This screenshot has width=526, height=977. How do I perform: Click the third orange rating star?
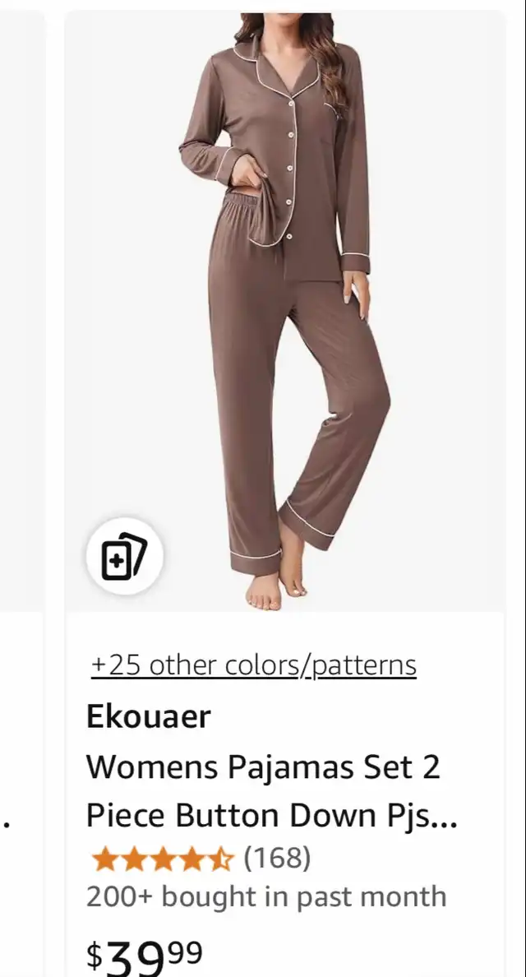(162, 859)
